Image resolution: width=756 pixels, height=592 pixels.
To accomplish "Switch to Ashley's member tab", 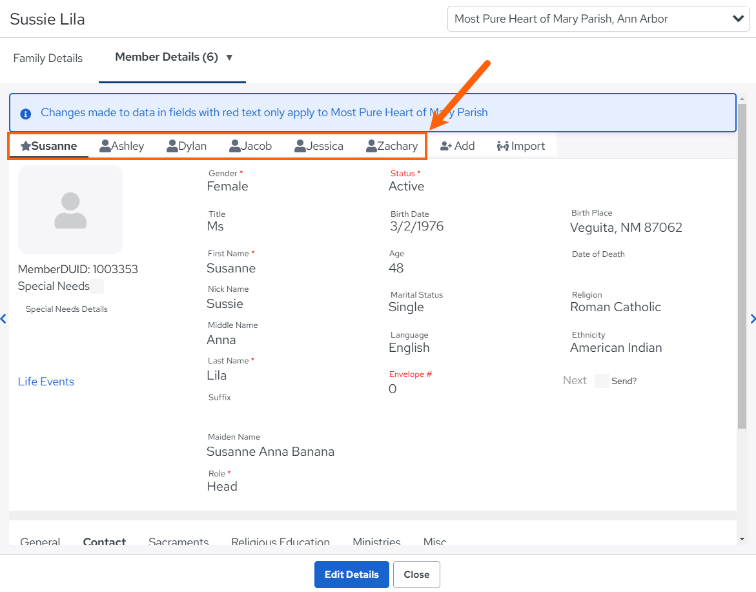I will tap(121, 146).
